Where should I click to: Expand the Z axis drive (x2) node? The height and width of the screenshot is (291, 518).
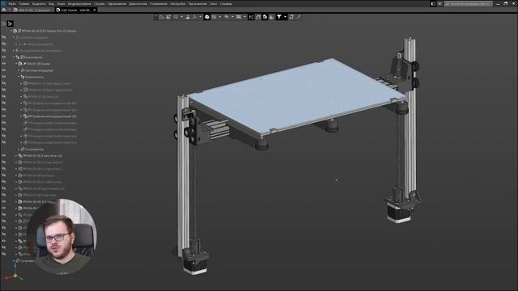click(x=16, y=156)
